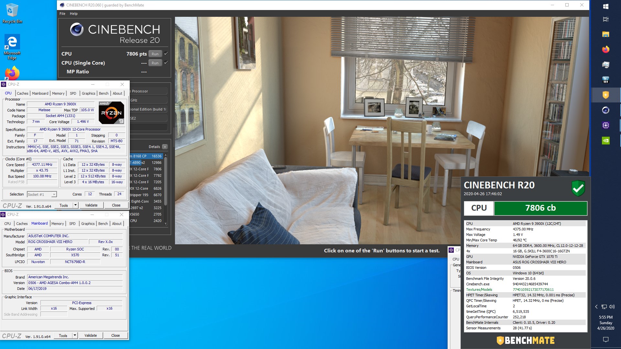Open the Help menu in Cinebench

[x=74, y=14]
